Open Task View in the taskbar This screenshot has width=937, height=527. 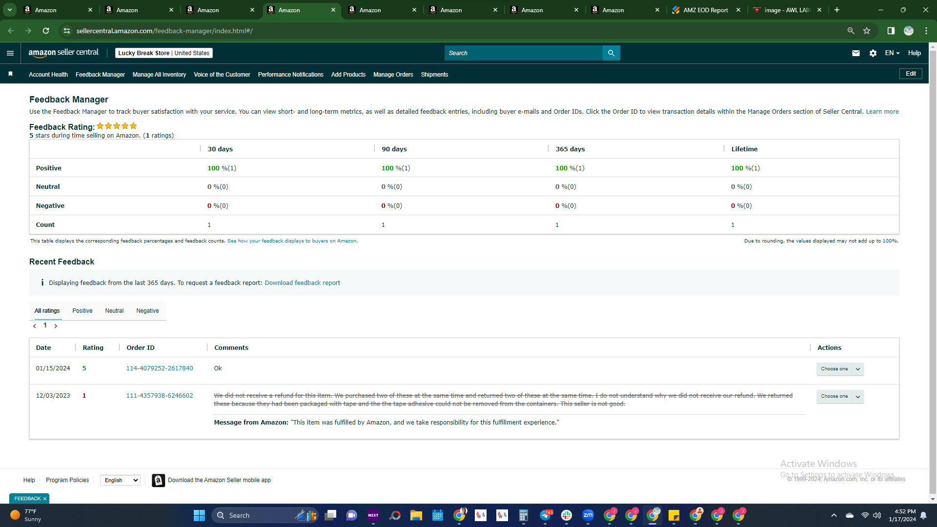coord(330,515)
